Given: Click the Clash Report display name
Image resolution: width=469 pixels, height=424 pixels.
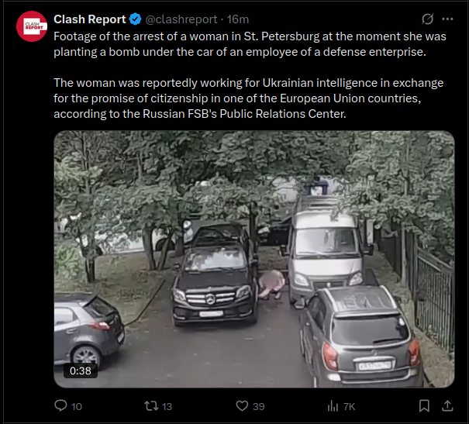Looking at the screenshot, I should pos(90,19).
